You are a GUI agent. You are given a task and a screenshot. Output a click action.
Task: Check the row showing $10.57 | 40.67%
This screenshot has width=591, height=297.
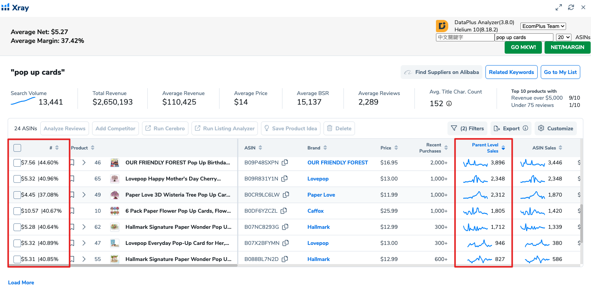(x=17, y=211)
